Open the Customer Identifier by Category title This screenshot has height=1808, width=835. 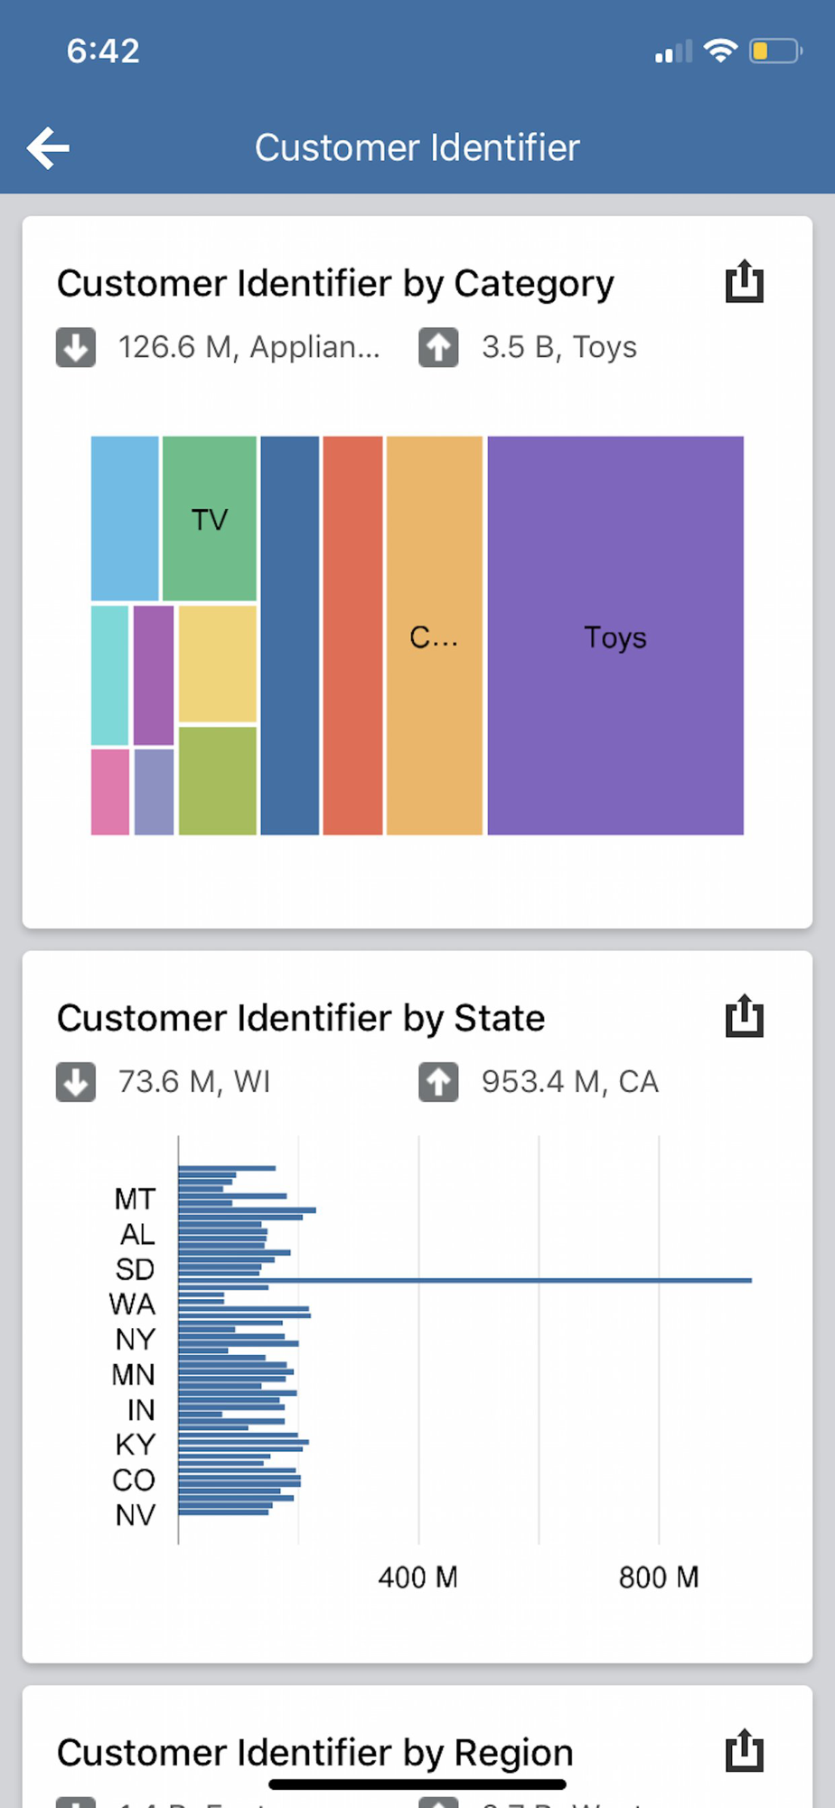point(335,284)
